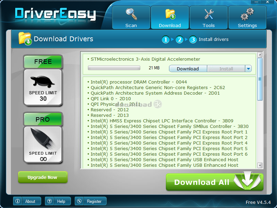
Task: Click the Download All button
Action: 214,182
